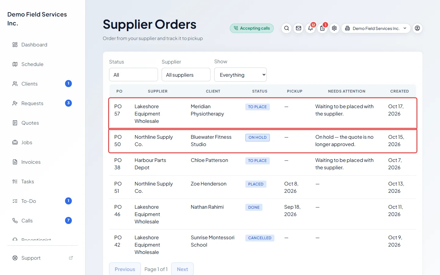The width and height of the screenshot is (440, 275).
Task: Open notifications bell with 12 badge
Action: pos(310,28)
